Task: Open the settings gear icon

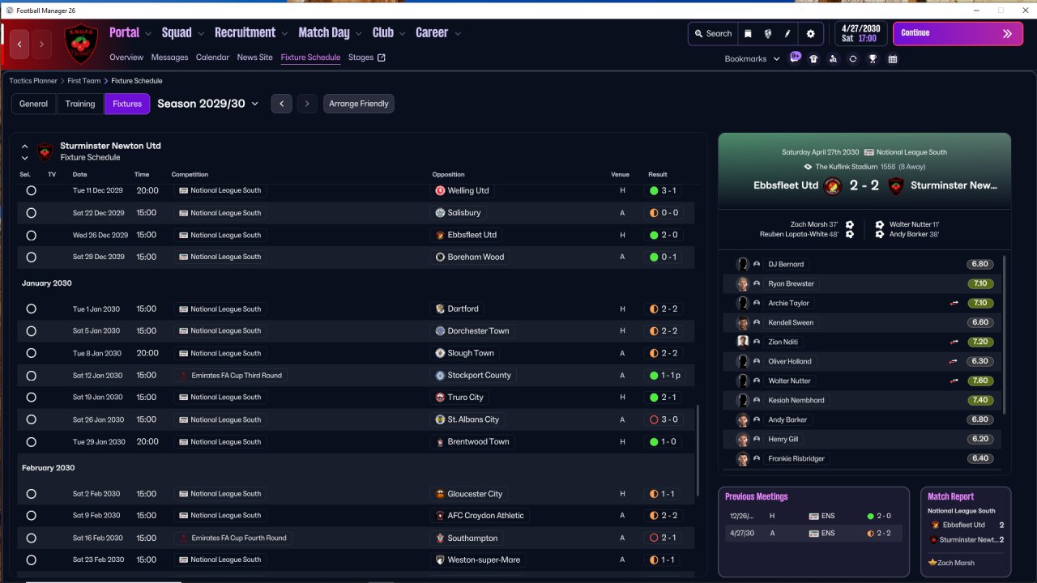Action: (810, 34)
